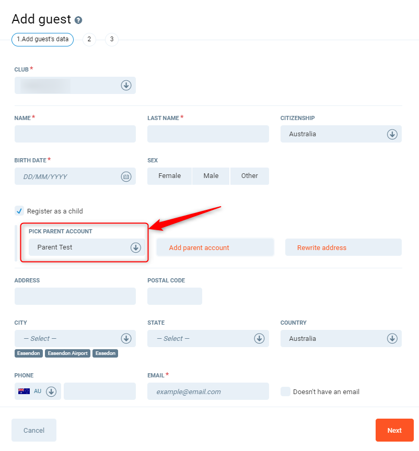The image size is (419, 451).
Task: Open the State select dropdown
Action: (x=259, y=338)
